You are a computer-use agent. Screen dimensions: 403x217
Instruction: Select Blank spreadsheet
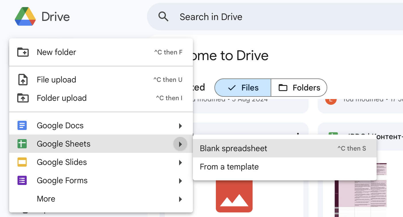coord(233,148)
